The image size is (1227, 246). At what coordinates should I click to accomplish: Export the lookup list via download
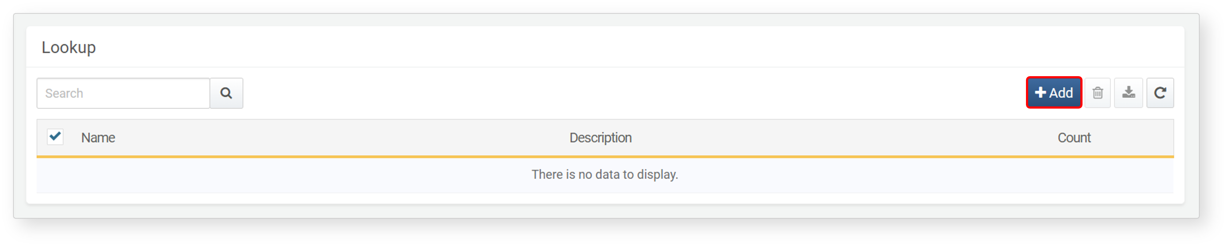tap(1128, 93)
